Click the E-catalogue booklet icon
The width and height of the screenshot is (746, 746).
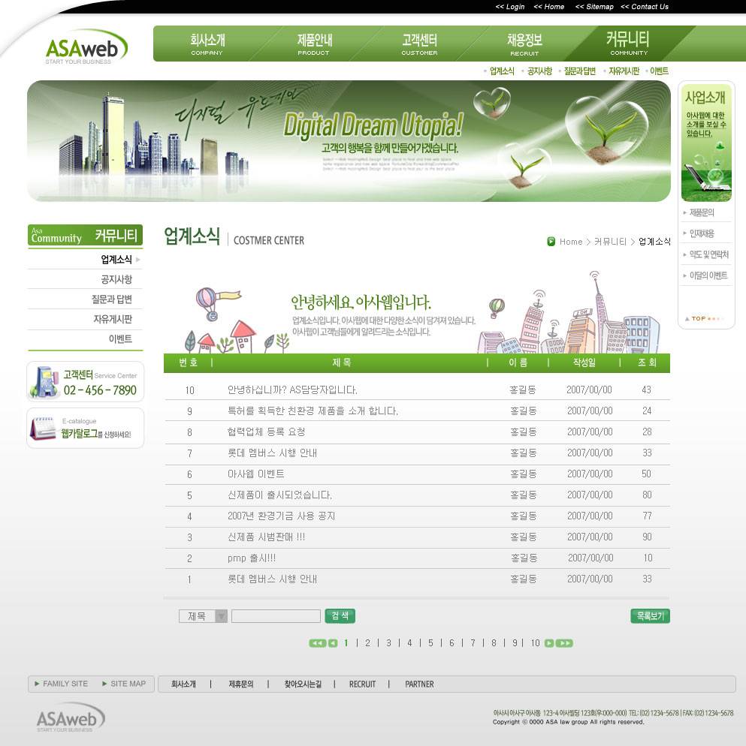[43, 426]
